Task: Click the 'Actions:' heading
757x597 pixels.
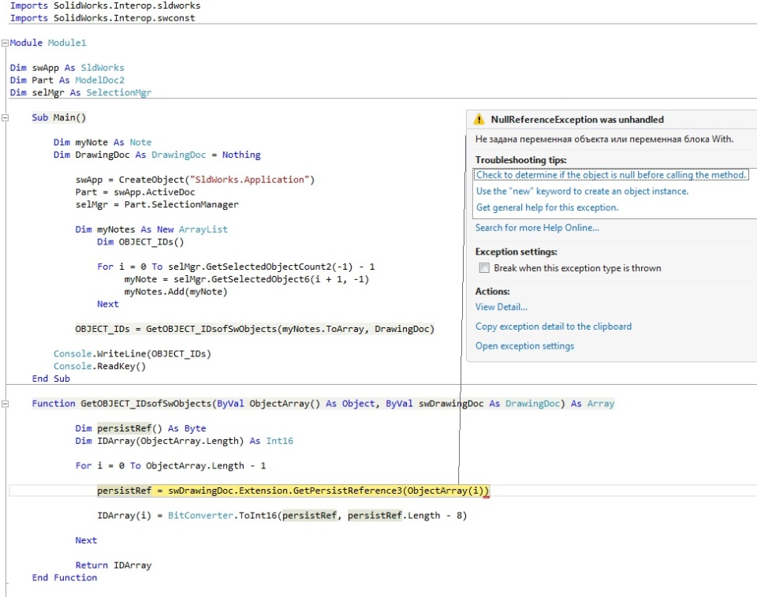Action: pos(492,291)
